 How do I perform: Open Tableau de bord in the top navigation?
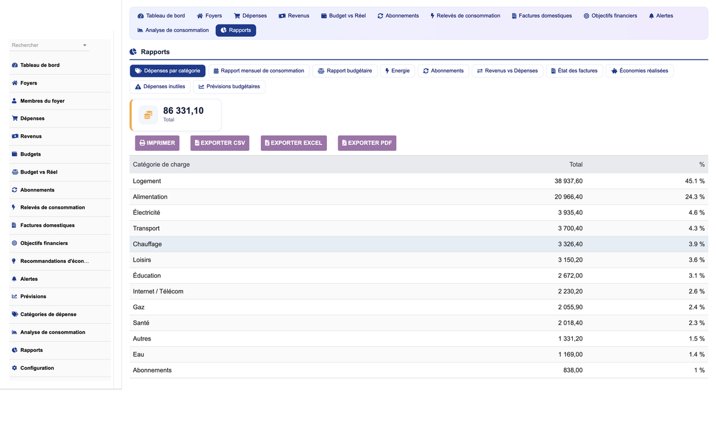[x=161, y=16]
